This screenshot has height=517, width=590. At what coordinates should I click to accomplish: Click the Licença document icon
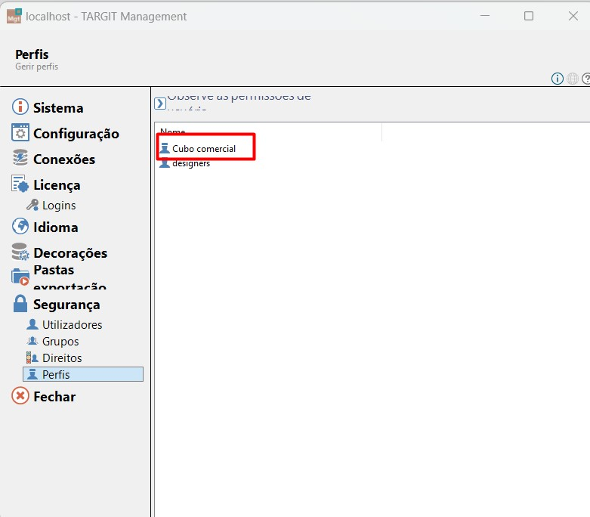point(20,184)
